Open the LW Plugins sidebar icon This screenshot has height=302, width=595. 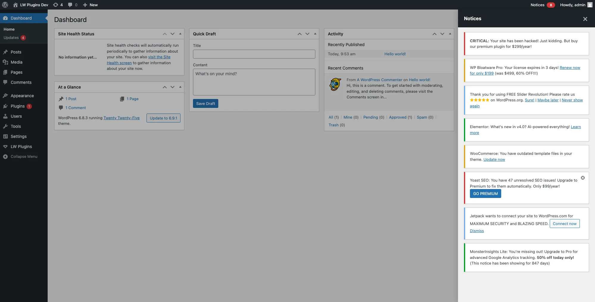[x=5, y=147]
